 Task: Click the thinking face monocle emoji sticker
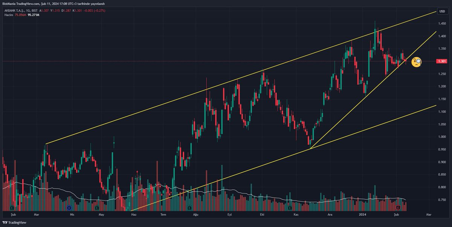click(x=416, y=61)
